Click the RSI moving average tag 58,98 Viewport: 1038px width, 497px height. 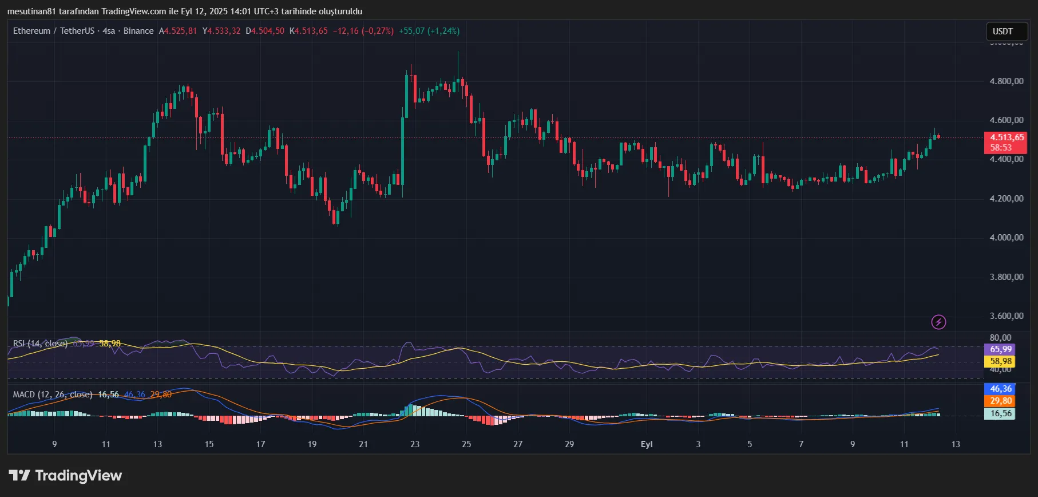click(x=1000, y=361)
